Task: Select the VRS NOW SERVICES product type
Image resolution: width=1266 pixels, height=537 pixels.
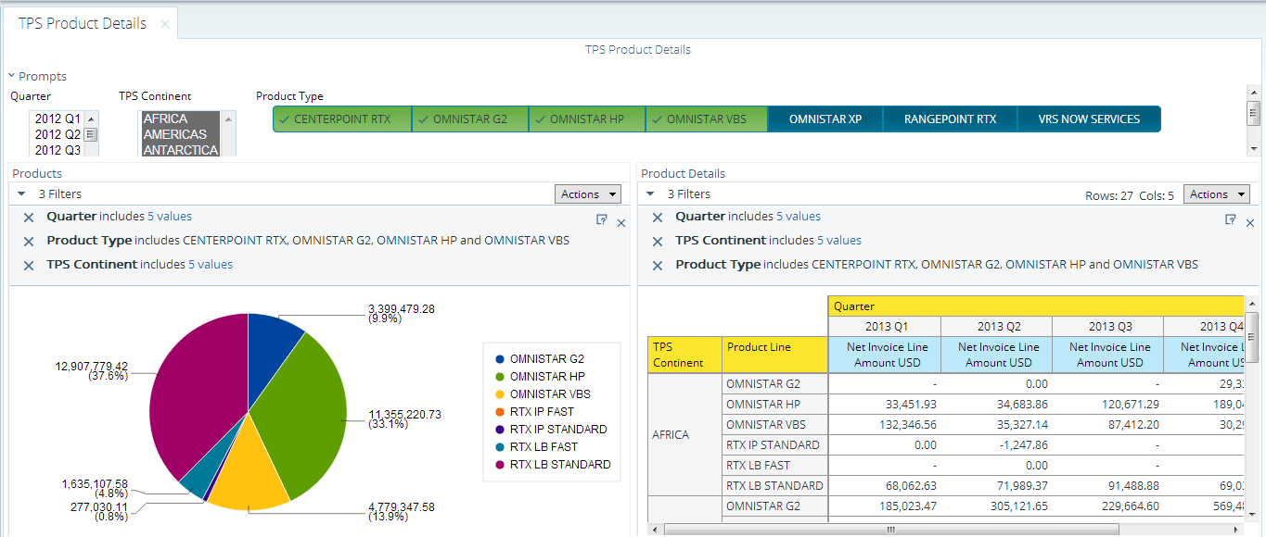Action: [x=1089, y=119]
